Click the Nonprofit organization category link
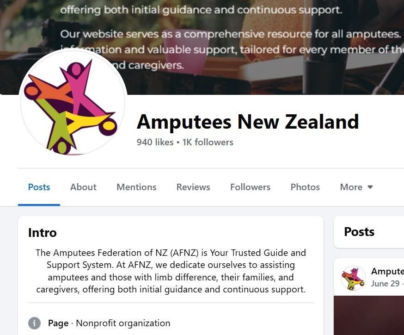The height and width of the screenshot is (335, 404). (123, 323)
